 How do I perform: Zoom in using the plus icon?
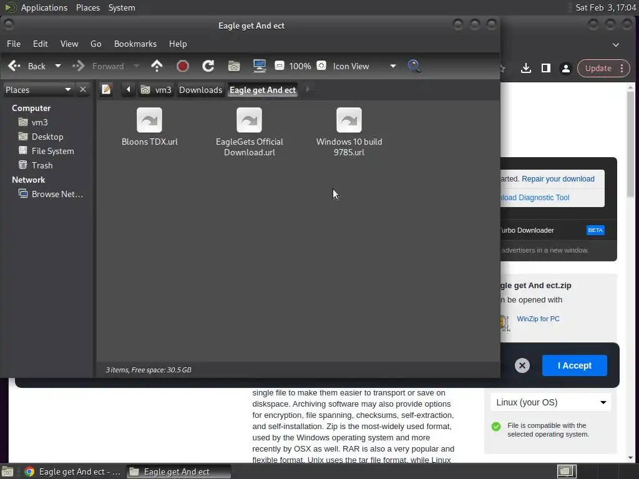click(321, 65)
